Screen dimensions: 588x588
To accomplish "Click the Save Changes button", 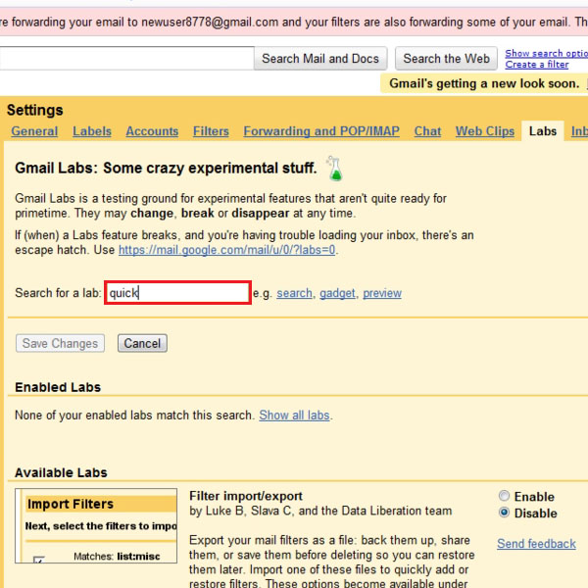I will pos(60,343).
